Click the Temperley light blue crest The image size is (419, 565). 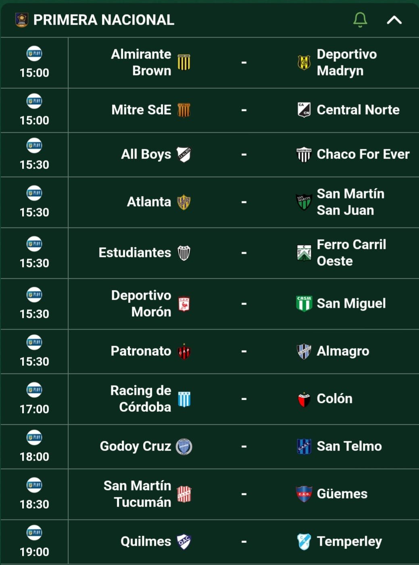click(x=304, y=542)
